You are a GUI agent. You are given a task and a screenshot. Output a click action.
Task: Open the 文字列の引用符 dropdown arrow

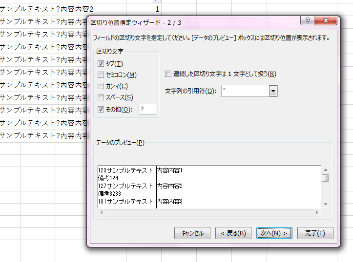(273, 91)
